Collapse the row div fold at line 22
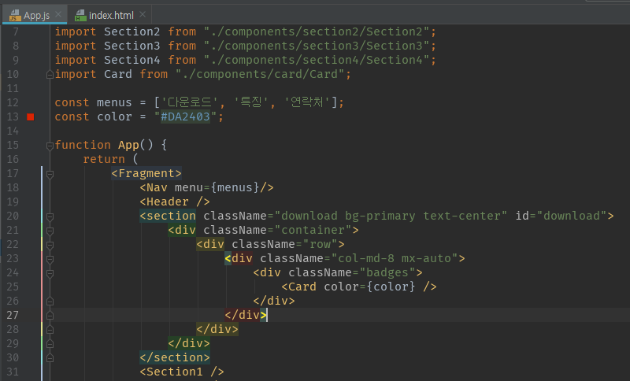 [50, 245]
